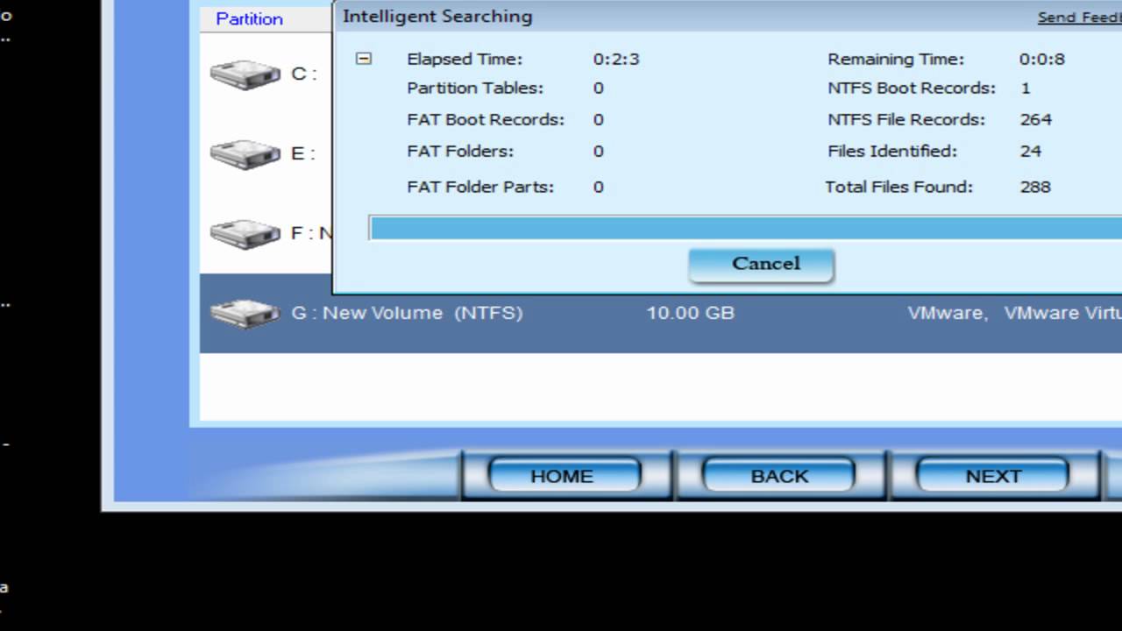Image resolution: width=1122 pixels, height=631 pixels.
Task: Click the elapsed time value 0:2:3
Action: coord(616,60)
